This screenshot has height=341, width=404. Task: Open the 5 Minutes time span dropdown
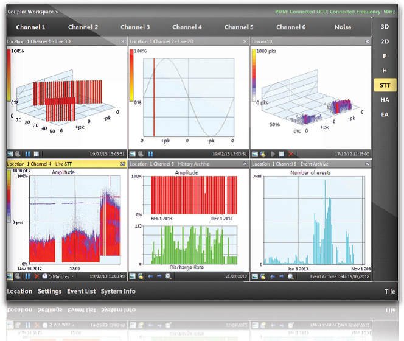(x=61, y=276)
